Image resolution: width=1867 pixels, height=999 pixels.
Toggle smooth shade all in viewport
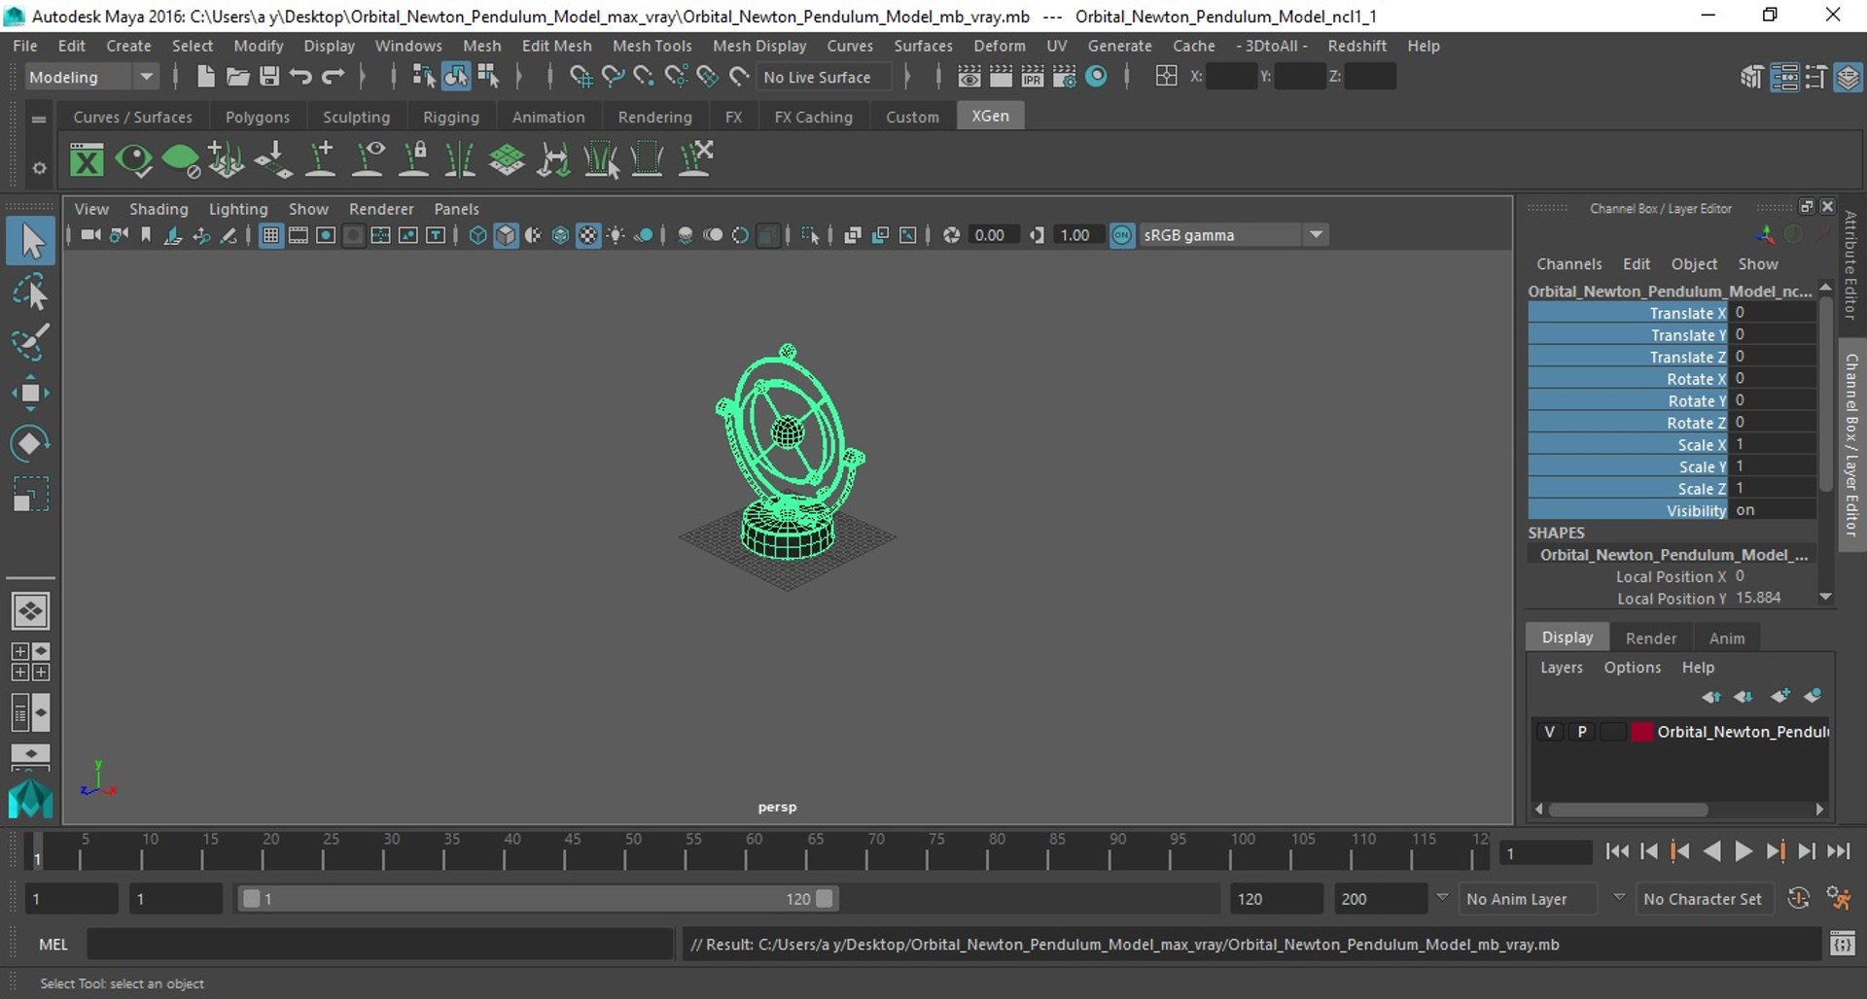tap(506, 235)
